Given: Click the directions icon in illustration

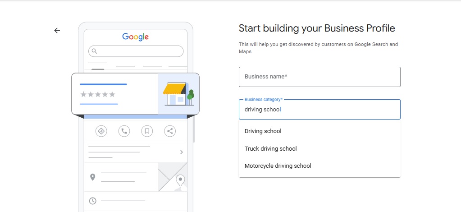Looking at the screenshot, I should point(101,131).
